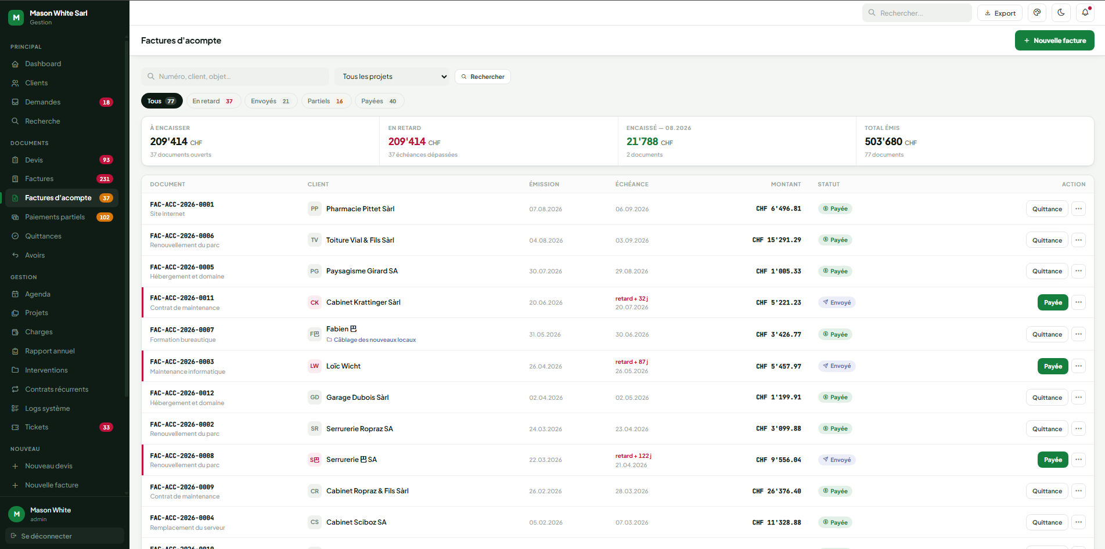Select client Serrurerie Ropraz SA
The image size is (1105, 549).
[359, 429]
